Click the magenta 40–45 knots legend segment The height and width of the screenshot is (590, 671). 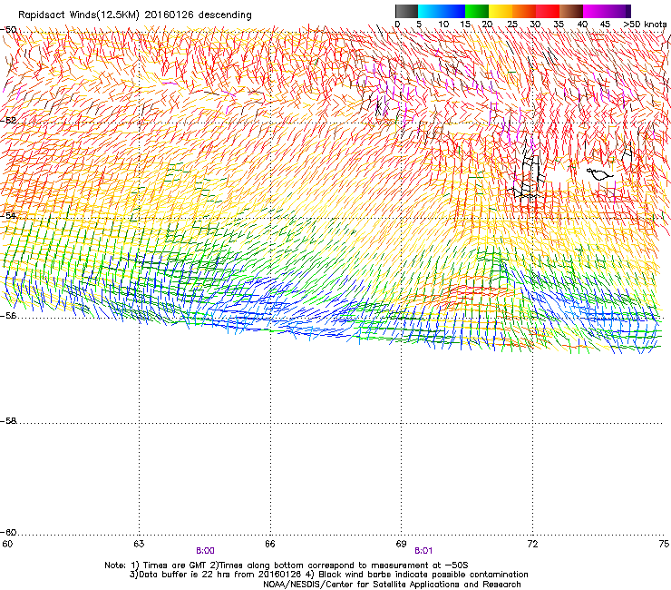[595, 11]
